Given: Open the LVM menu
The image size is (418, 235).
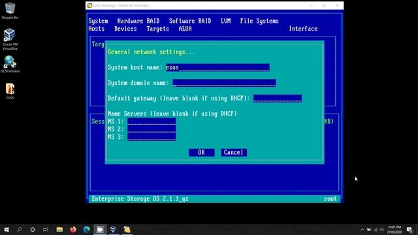Looking at the screenshot, I should (x=226, y=21).
